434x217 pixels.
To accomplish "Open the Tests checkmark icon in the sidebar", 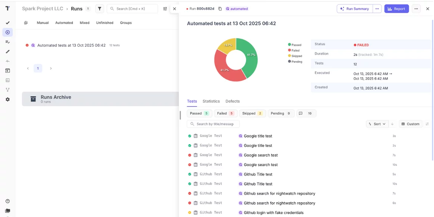I will pyautogui.click(x=8, y=23).
